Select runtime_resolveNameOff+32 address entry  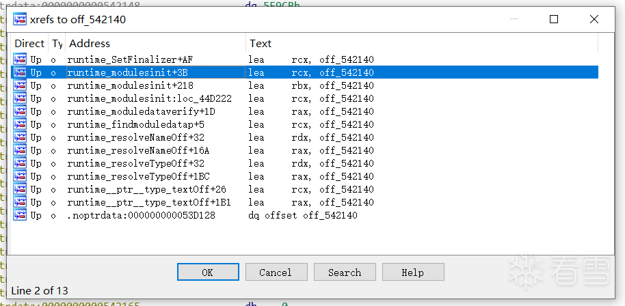pyautogui.click(x=135, y=137)
